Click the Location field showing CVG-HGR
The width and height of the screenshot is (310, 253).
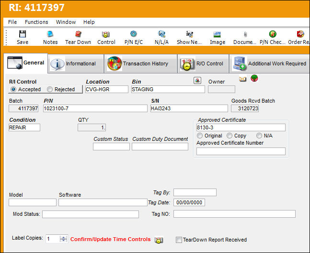(x=107, y=89)
